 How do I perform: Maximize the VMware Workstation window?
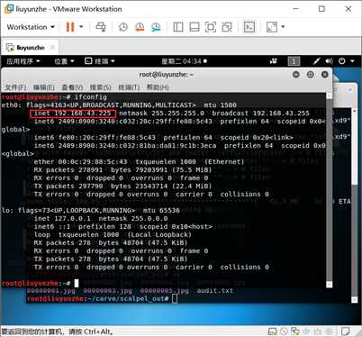[321, 9]
